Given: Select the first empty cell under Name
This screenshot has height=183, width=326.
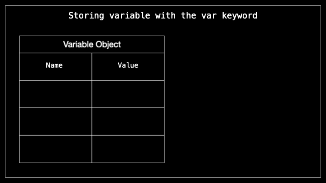Looking at the screenshot, I should [x=56, y=94].
